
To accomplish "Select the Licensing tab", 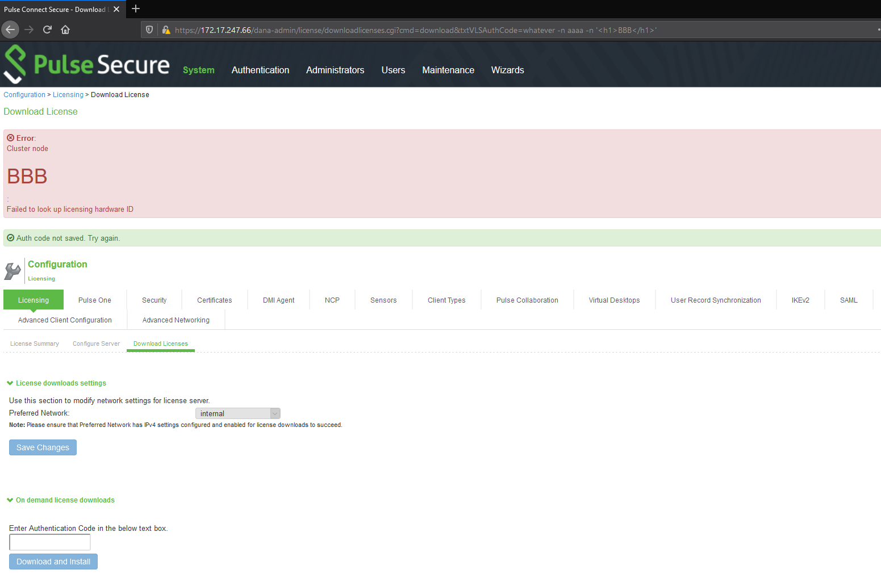I will pyautogui.click(x=34, y=300).
